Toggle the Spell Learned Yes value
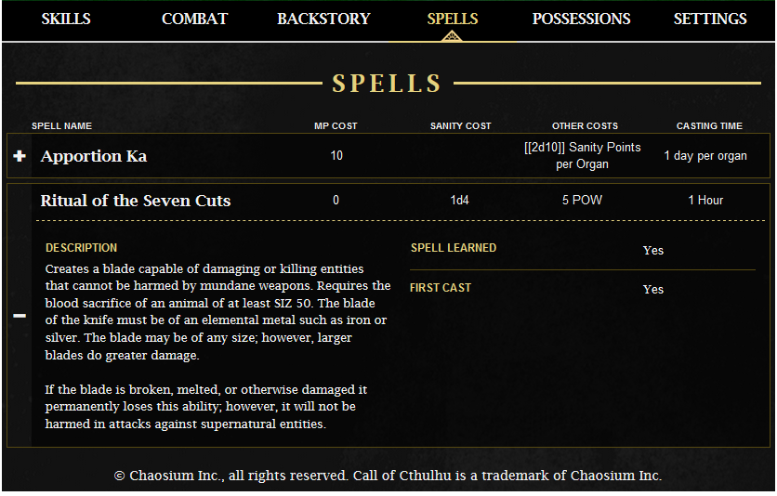The image size is (777, 496). click(653, 251)
